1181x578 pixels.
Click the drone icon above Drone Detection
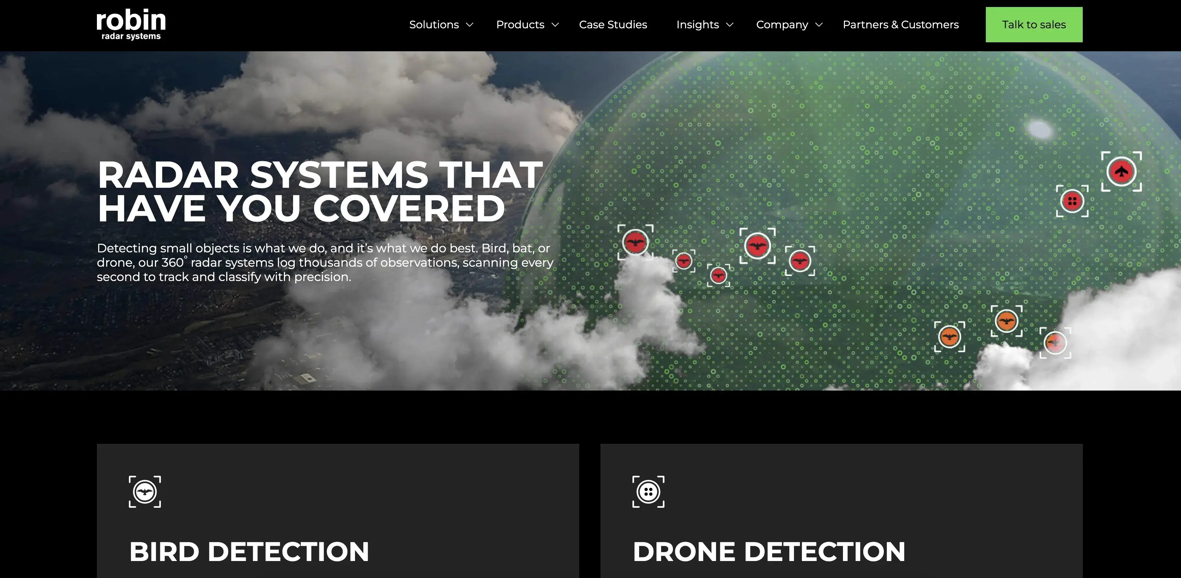(x=648, y=492)
